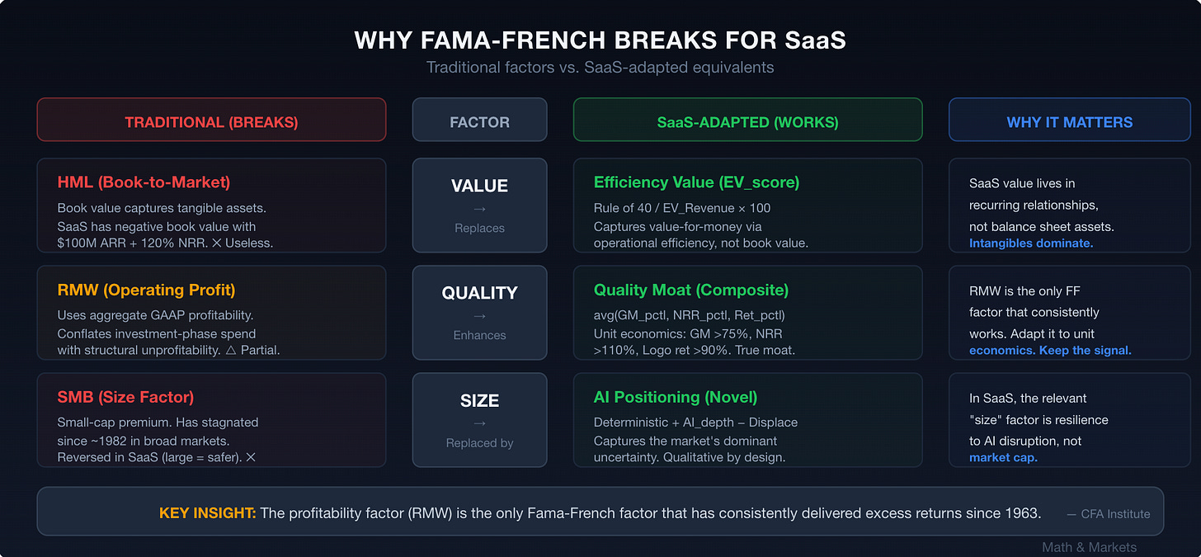The width and height of the screenshot is (1201, 557).
Task: Open the RMW (Operating Profit) card
Action: 211,313
